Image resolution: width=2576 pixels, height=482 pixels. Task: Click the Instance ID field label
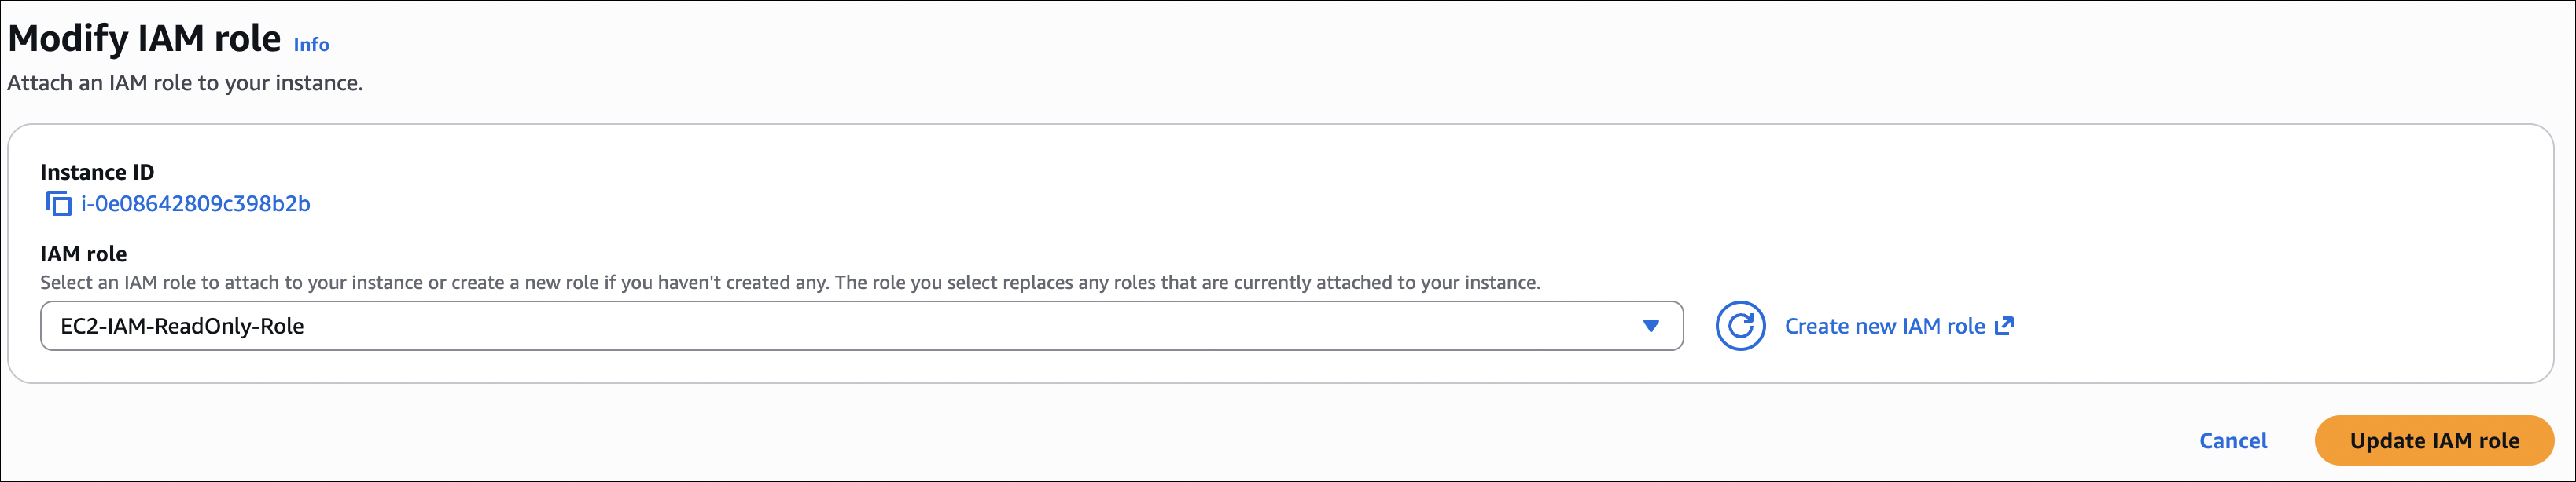point(97,173)
